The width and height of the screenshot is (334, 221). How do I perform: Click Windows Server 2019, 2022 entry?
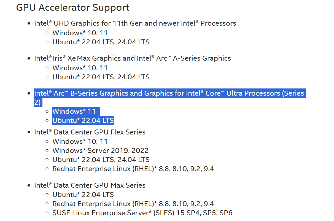100,150
